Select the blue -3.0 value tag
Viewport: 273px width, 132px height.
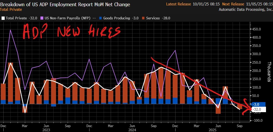[x=258, y=104]
